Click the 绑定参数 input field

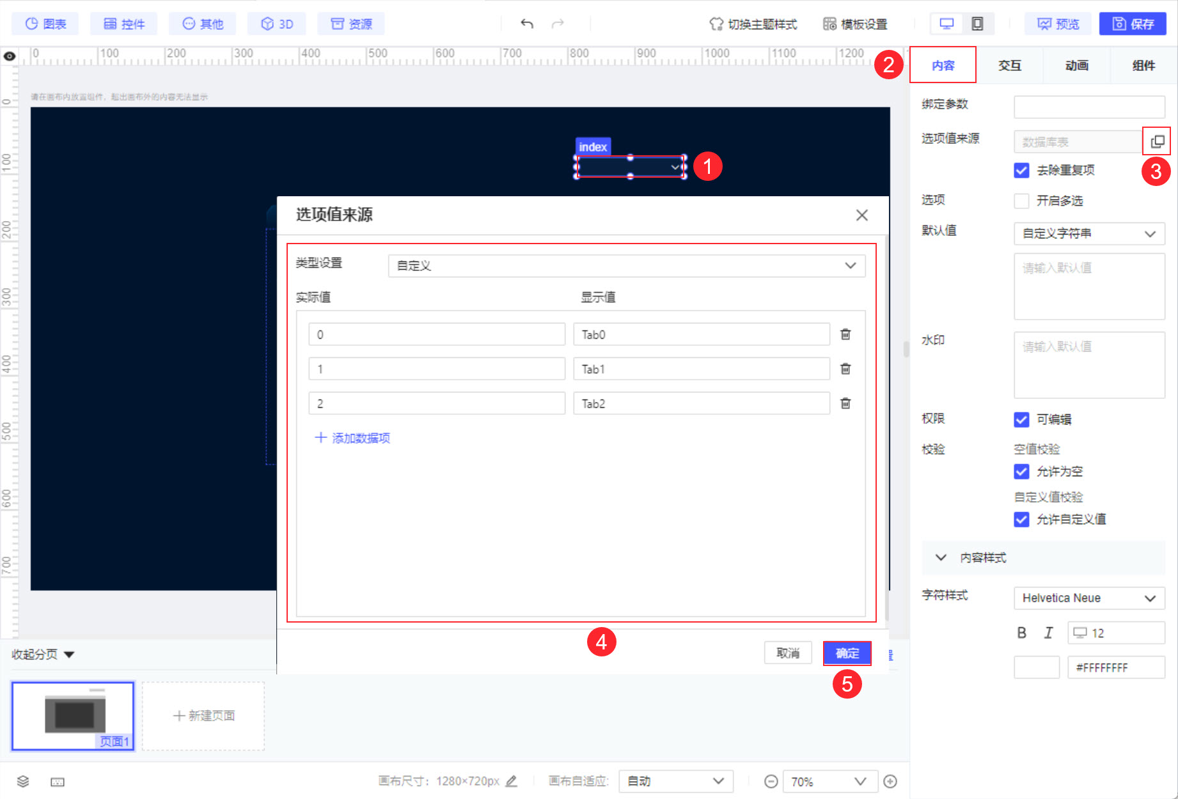click(1089, 107)
